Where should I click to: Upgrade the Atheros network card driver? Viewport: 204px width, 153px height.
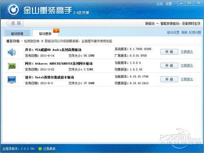pos(169,66)
